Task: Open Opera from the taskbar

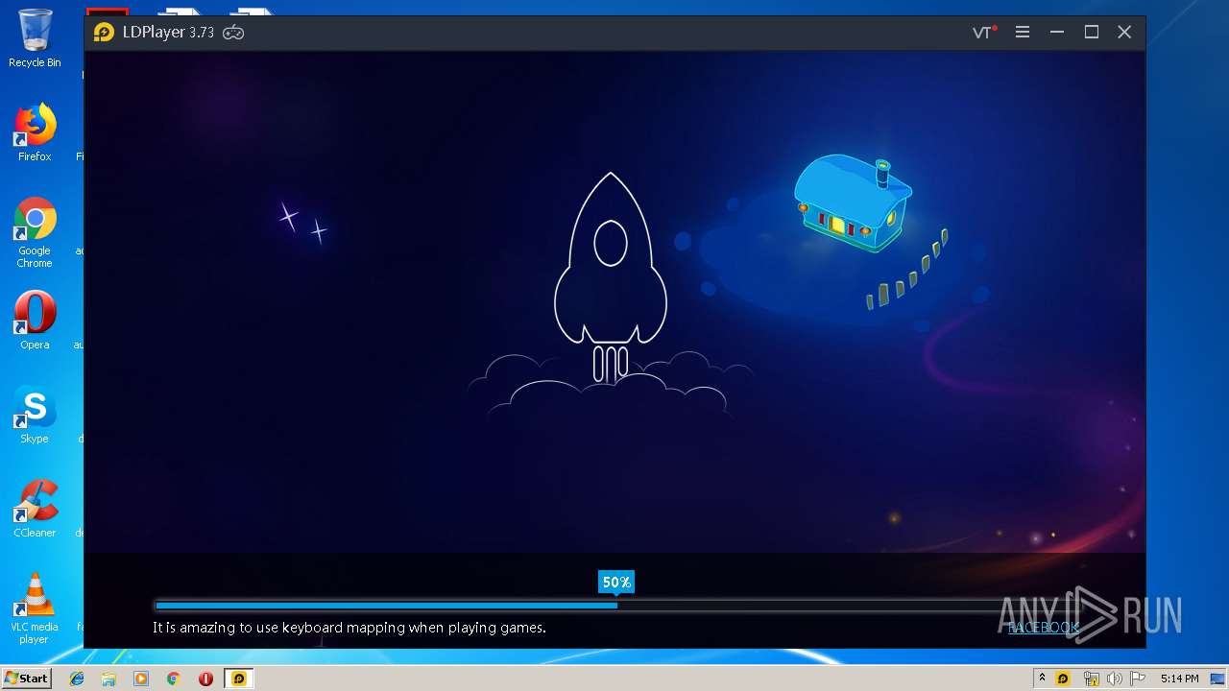Action: [x=205, y=679]
